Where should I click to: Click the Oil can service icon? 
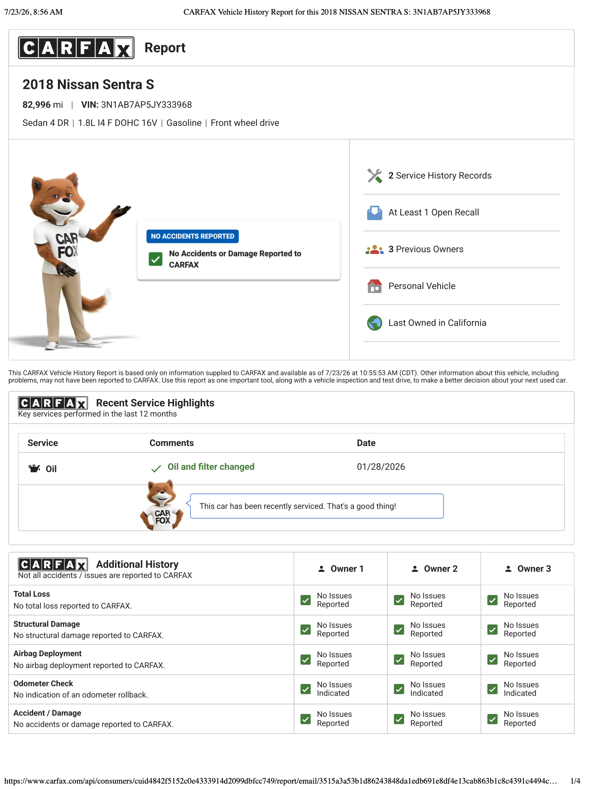coord(34,468)
